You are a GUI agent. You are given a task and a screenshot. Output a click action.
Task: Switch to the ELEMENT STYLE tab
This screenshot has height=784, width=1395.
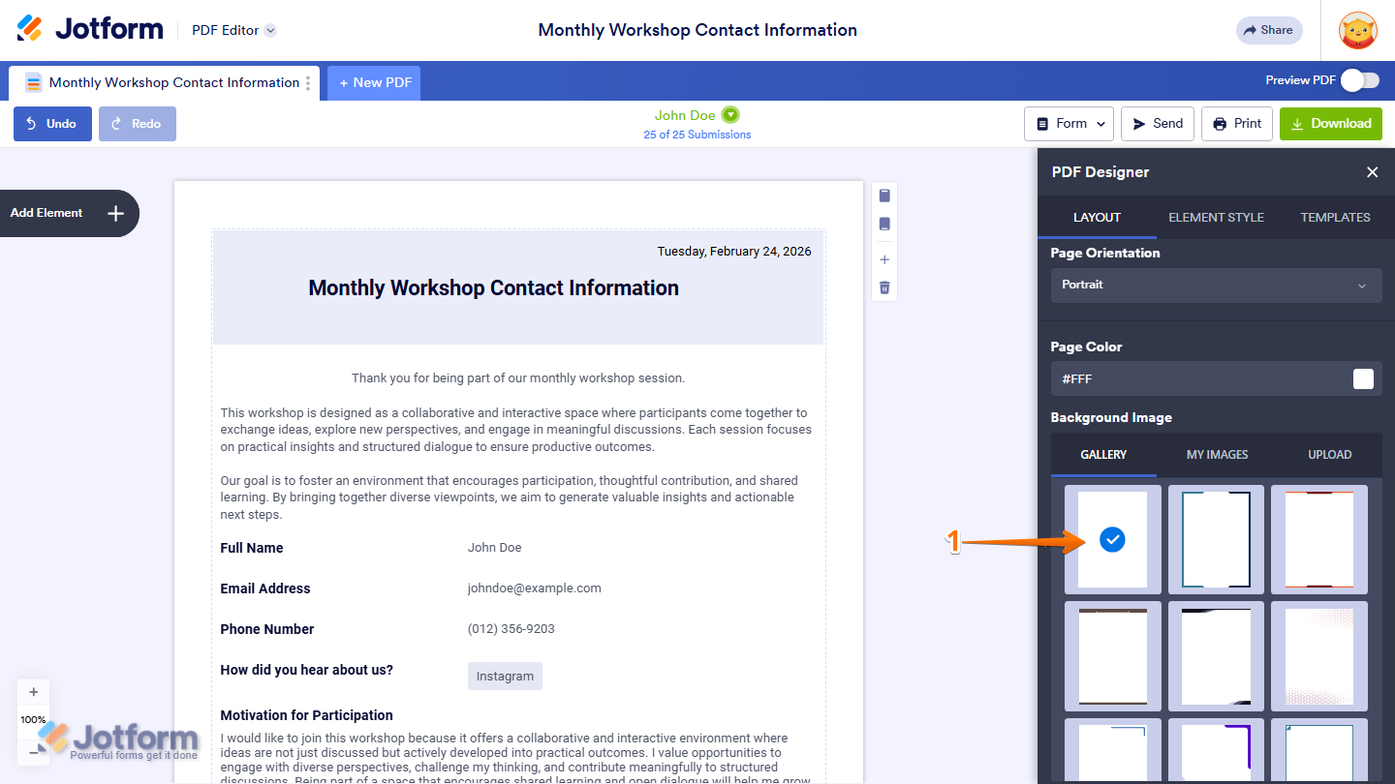pyautogui.click(x=1216, y=218)
